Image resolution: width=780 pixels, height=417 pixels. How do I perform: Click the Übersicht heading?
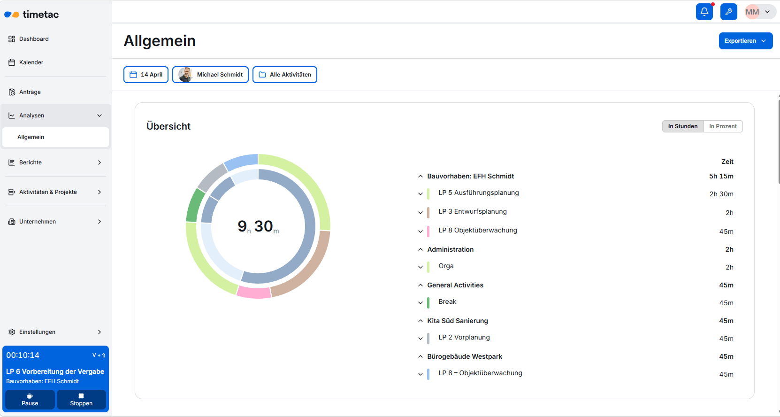coord(168,126)
